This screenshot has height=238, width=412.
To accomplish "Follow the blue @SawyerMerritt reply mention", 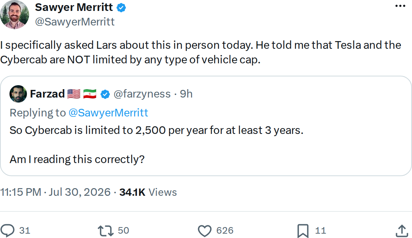I will click(108, 113).
